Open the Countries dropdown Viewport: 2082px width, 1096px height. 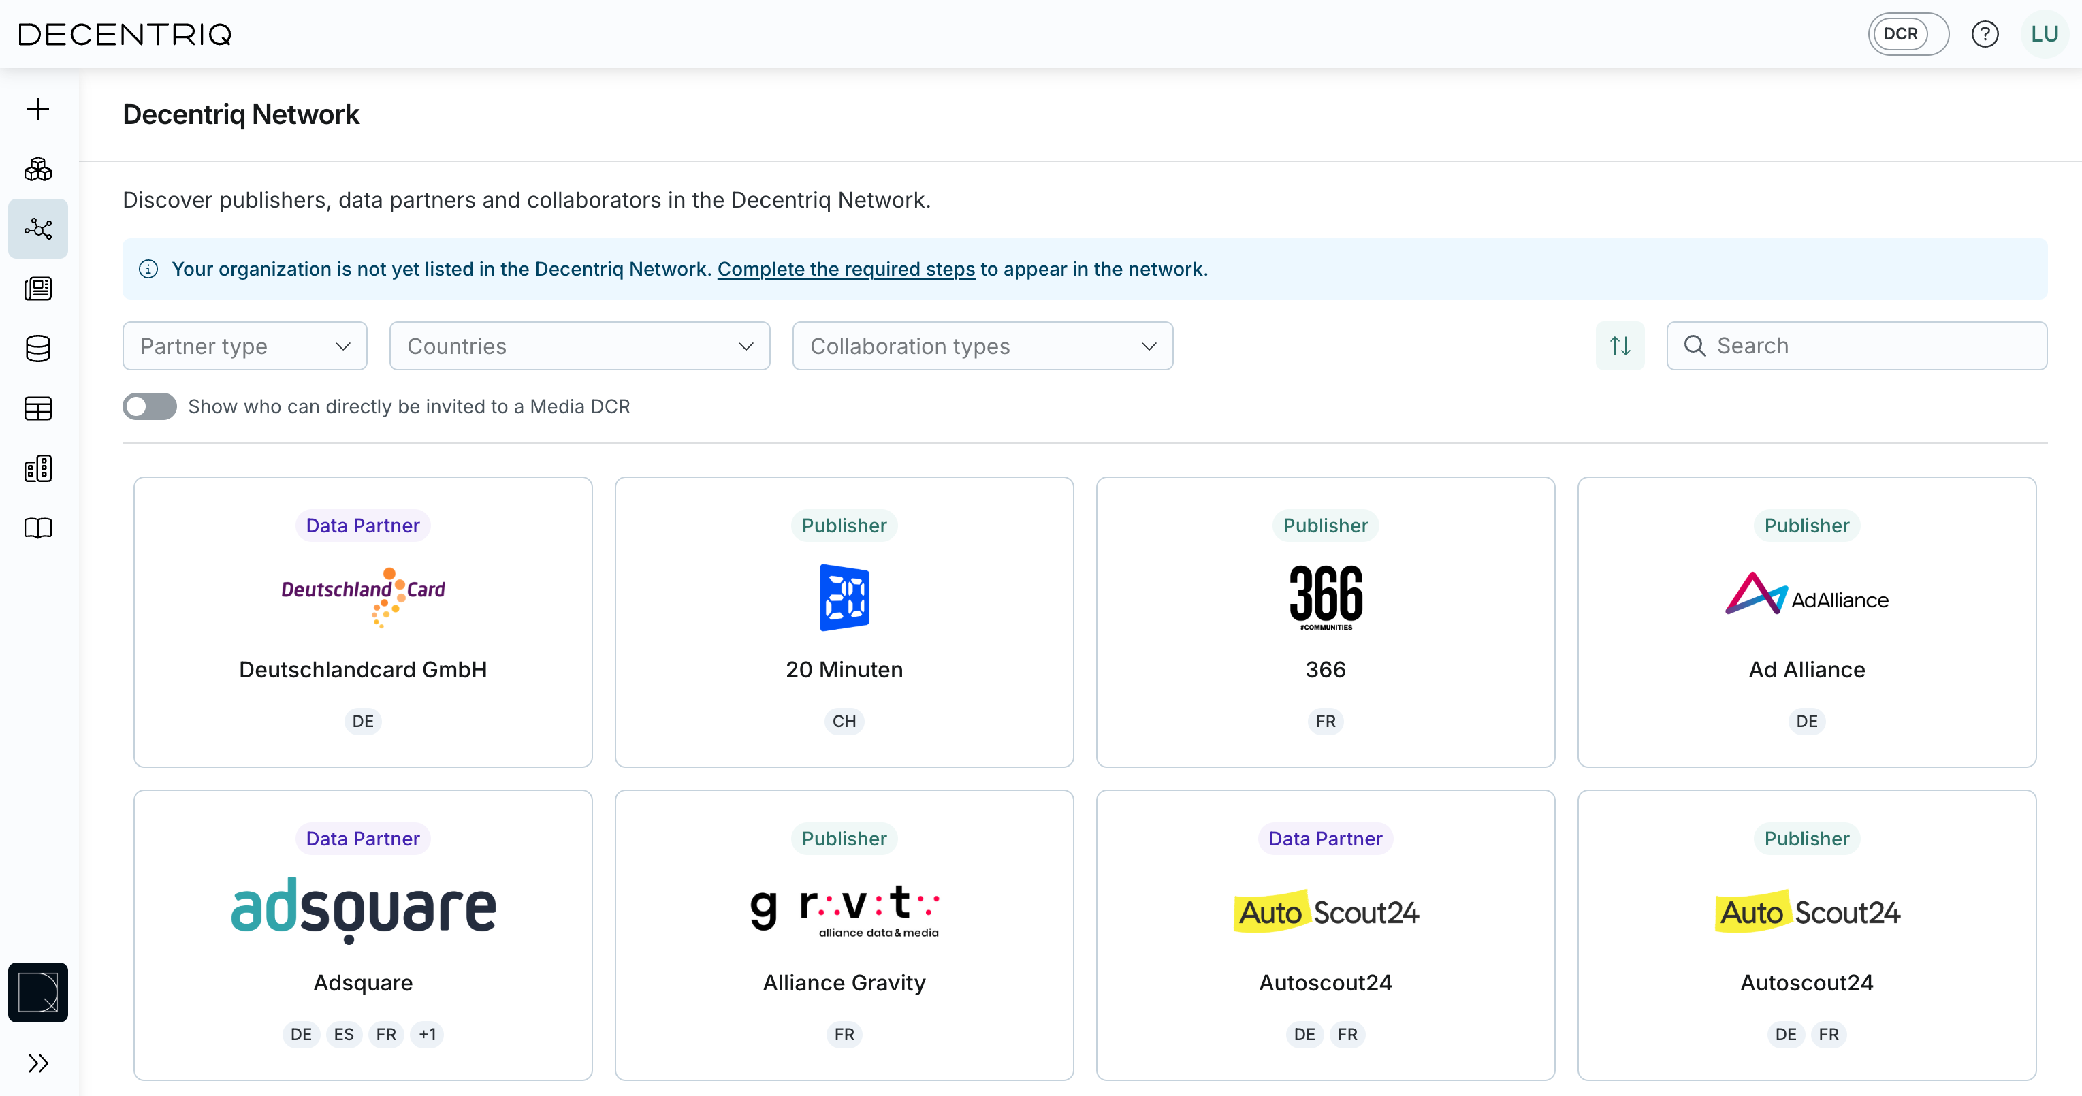tap(579, 345)
